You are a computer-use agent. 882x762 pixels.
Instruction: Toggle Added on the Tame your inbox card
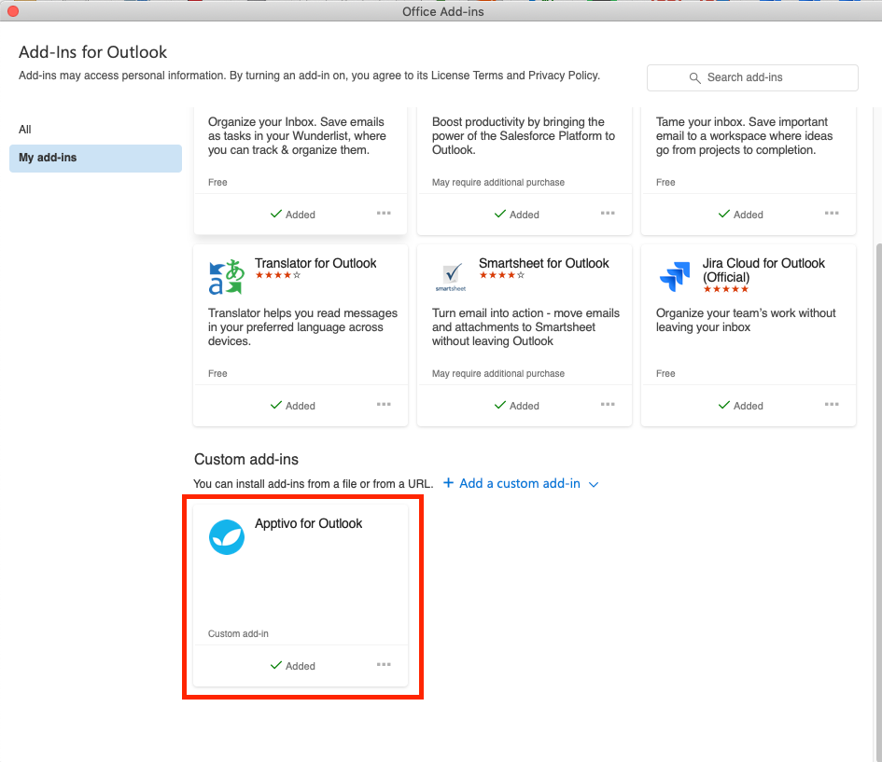740,215
